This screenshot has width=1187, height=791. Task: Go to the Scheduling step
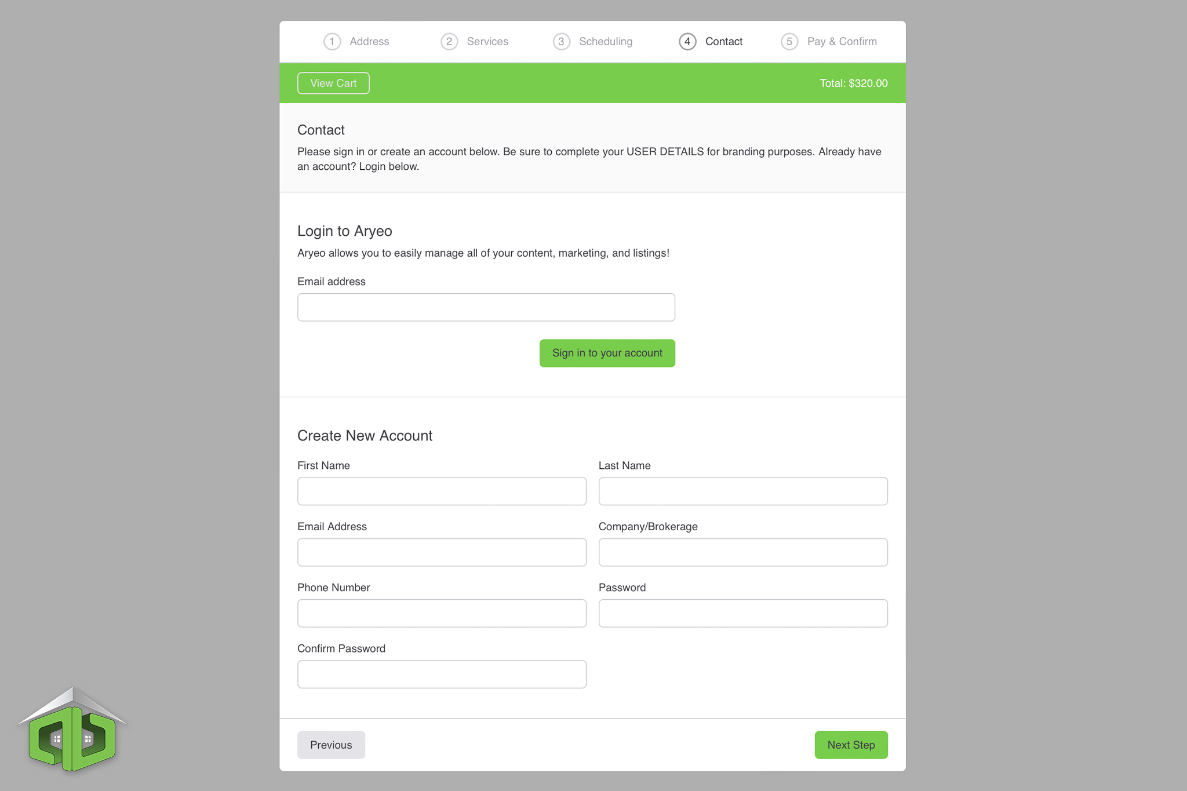pyautogui.click(x=592, y=42)
